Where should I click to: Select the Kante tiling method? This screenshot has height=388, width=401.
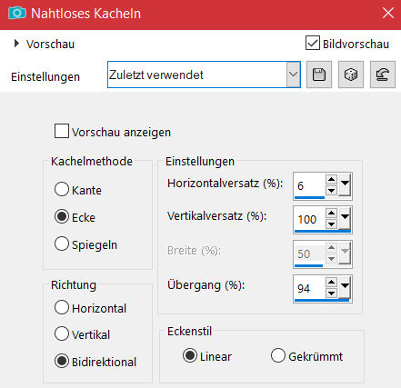(x=62, y=189)
